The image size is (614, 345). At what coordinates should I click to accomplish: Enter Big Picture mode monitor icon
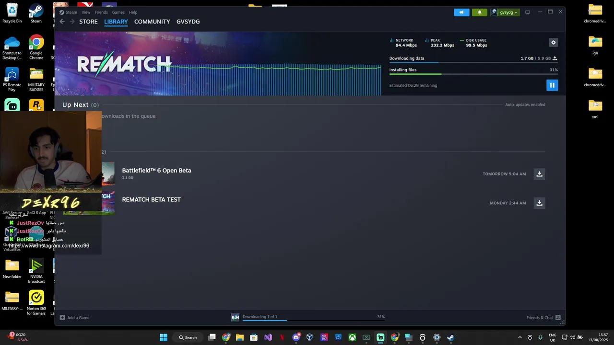pos(528,12)
